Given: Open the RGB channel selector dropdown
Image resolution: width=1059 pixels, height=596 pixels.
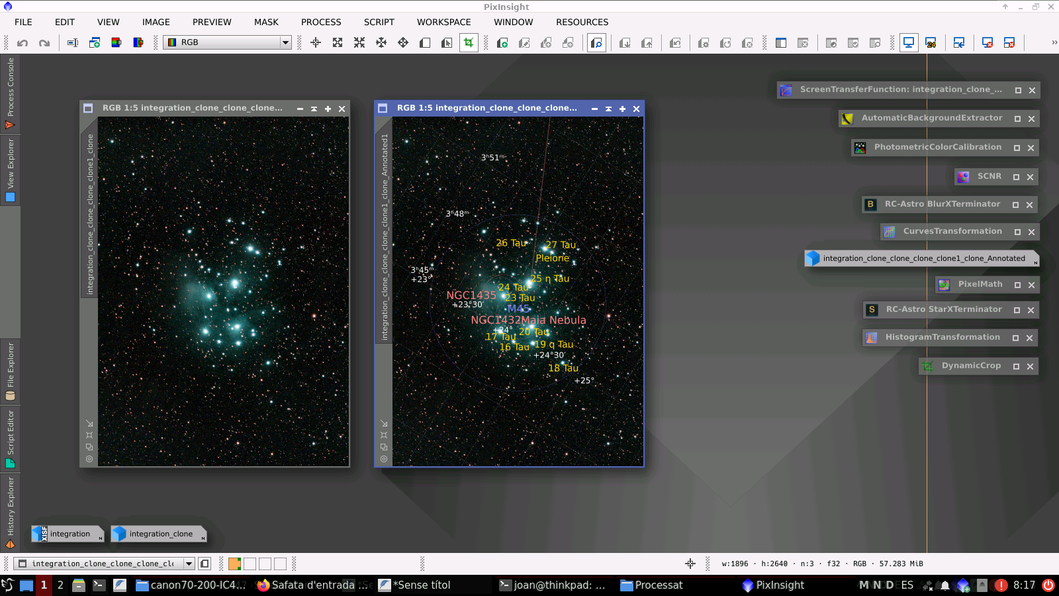Looking at the screenshot, I should (285, 42).
